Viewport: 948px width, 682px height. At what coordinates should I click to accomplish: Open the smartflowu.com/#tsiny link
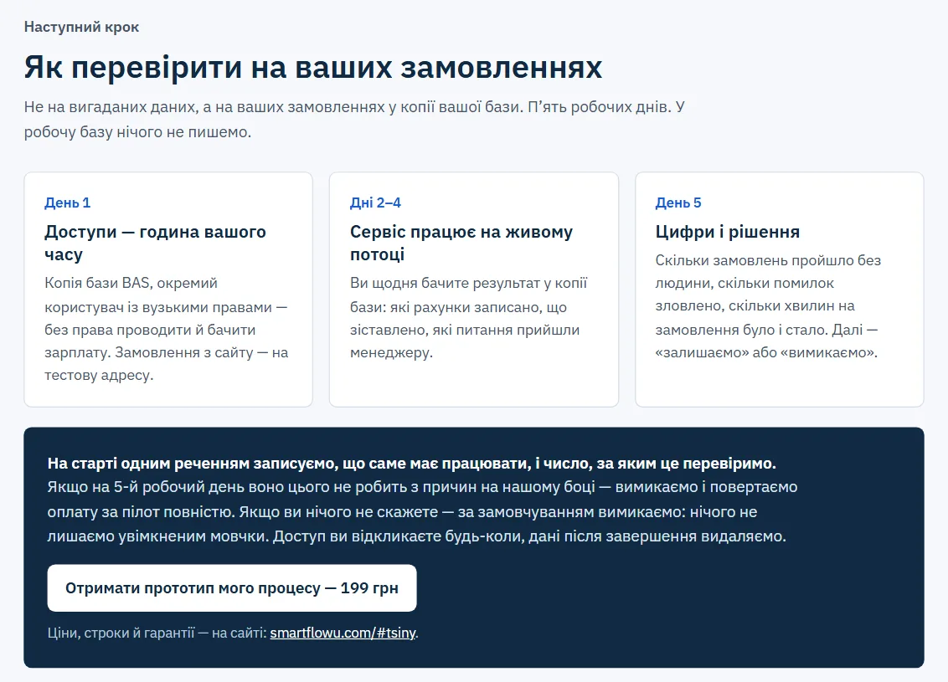pyautogui.click(x=343, y=633)
